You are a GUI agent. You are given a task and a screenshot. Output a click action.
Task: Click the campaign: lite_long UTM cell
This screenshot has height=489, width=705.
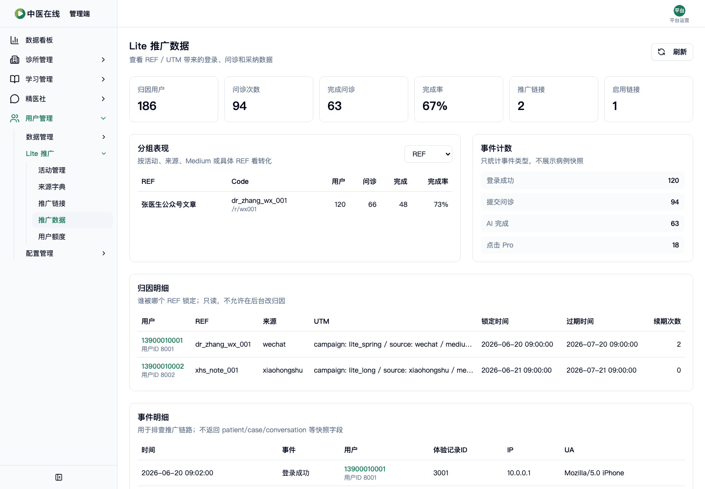[x=393, y=370]
